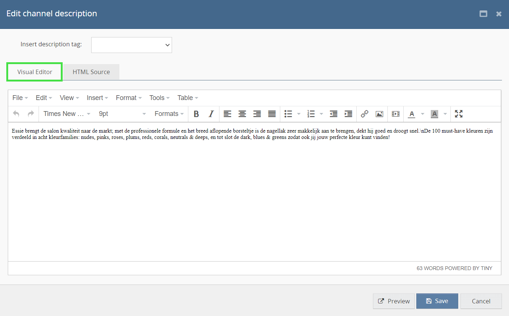The width and height of the screenshot is (509, 316).
Task: Click the insert link icon
Action: pyautogui.click(x=364, y=114)
